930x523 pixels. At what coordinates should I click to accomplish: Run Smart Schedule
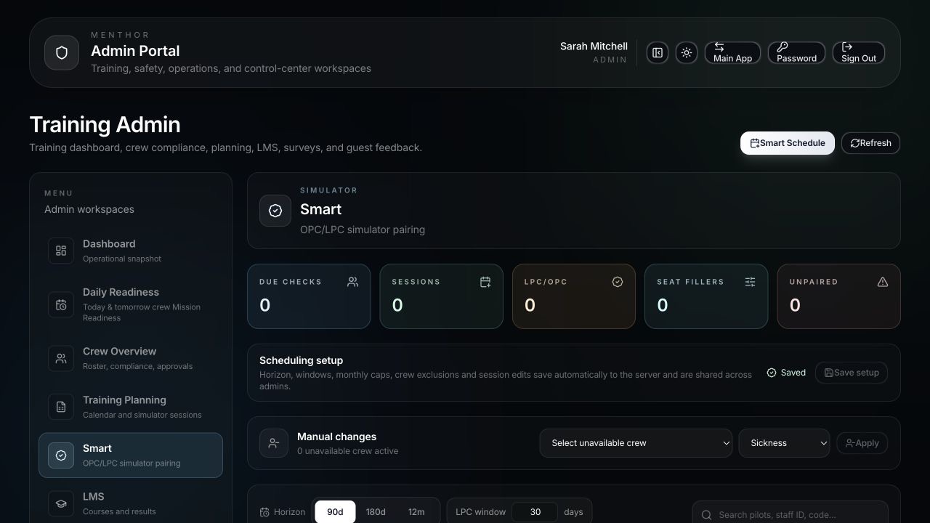(788, 143)
